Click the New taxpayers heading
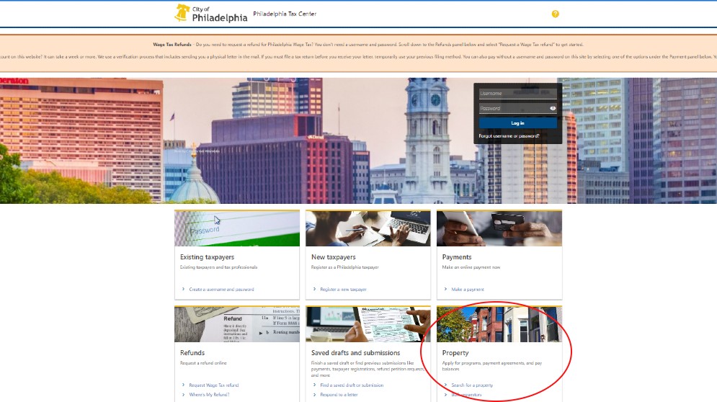Viewport: 717px width, 402px height. coord(334,257)
